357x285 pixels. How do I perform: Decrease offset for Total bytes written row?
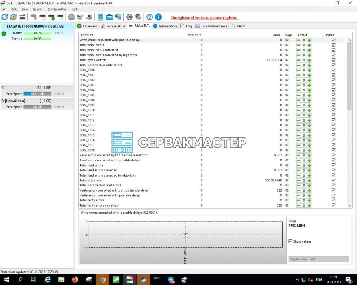[298, 60]
